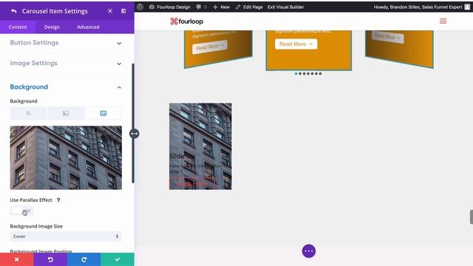Click Read More on left carousel card
Image resolution: width=473 pixels, height=266 pixels.
coord(210,47)
